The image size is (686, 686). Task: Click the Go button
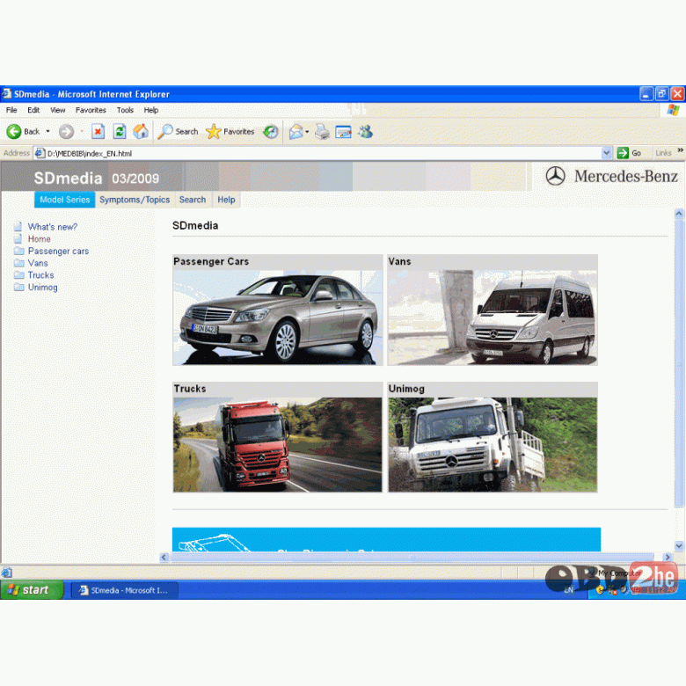tap(629, 153)
